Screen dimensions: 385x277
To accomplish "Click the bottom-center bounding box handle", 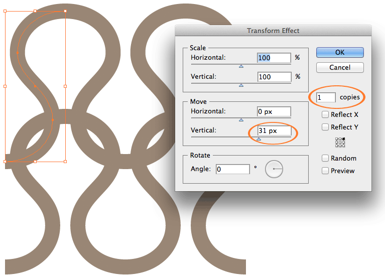I will [x=35, y=162].
